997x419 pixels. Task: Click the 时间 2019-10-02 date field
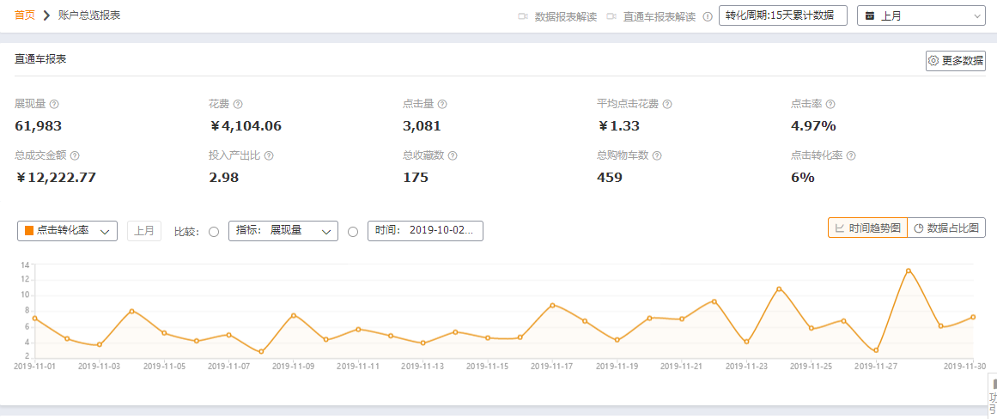point(425,231)
